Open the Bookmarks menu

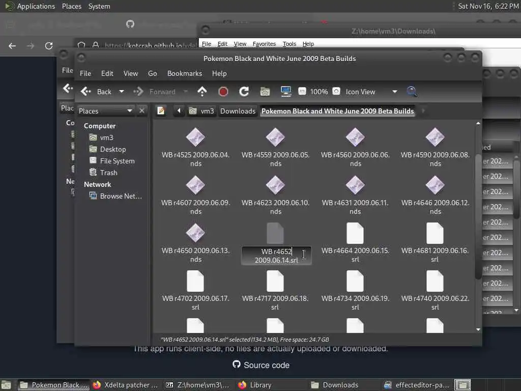(x=184, y=73)
